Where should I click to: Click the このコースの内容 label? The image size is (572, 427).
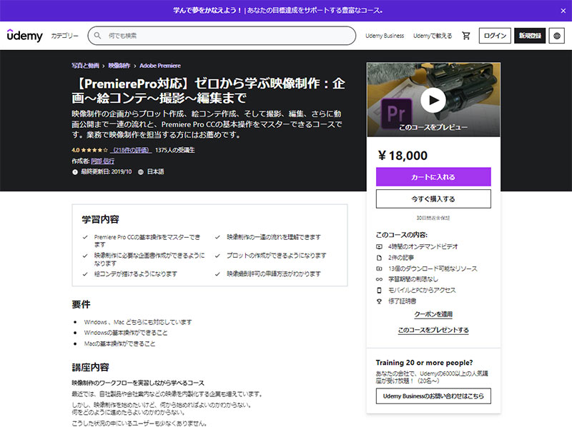pyautogui.click(x=402, y=235)
